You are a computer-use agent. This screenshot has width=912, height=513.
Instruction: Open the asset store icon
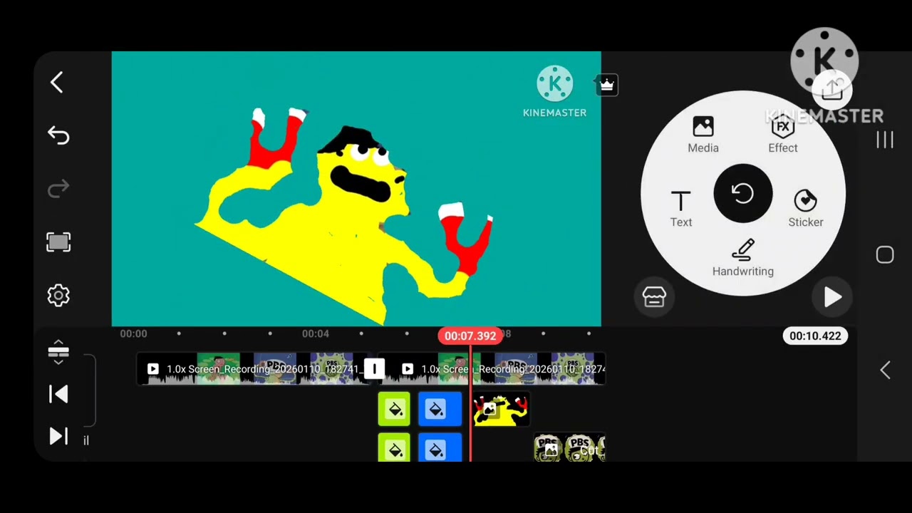pos(654,297)
